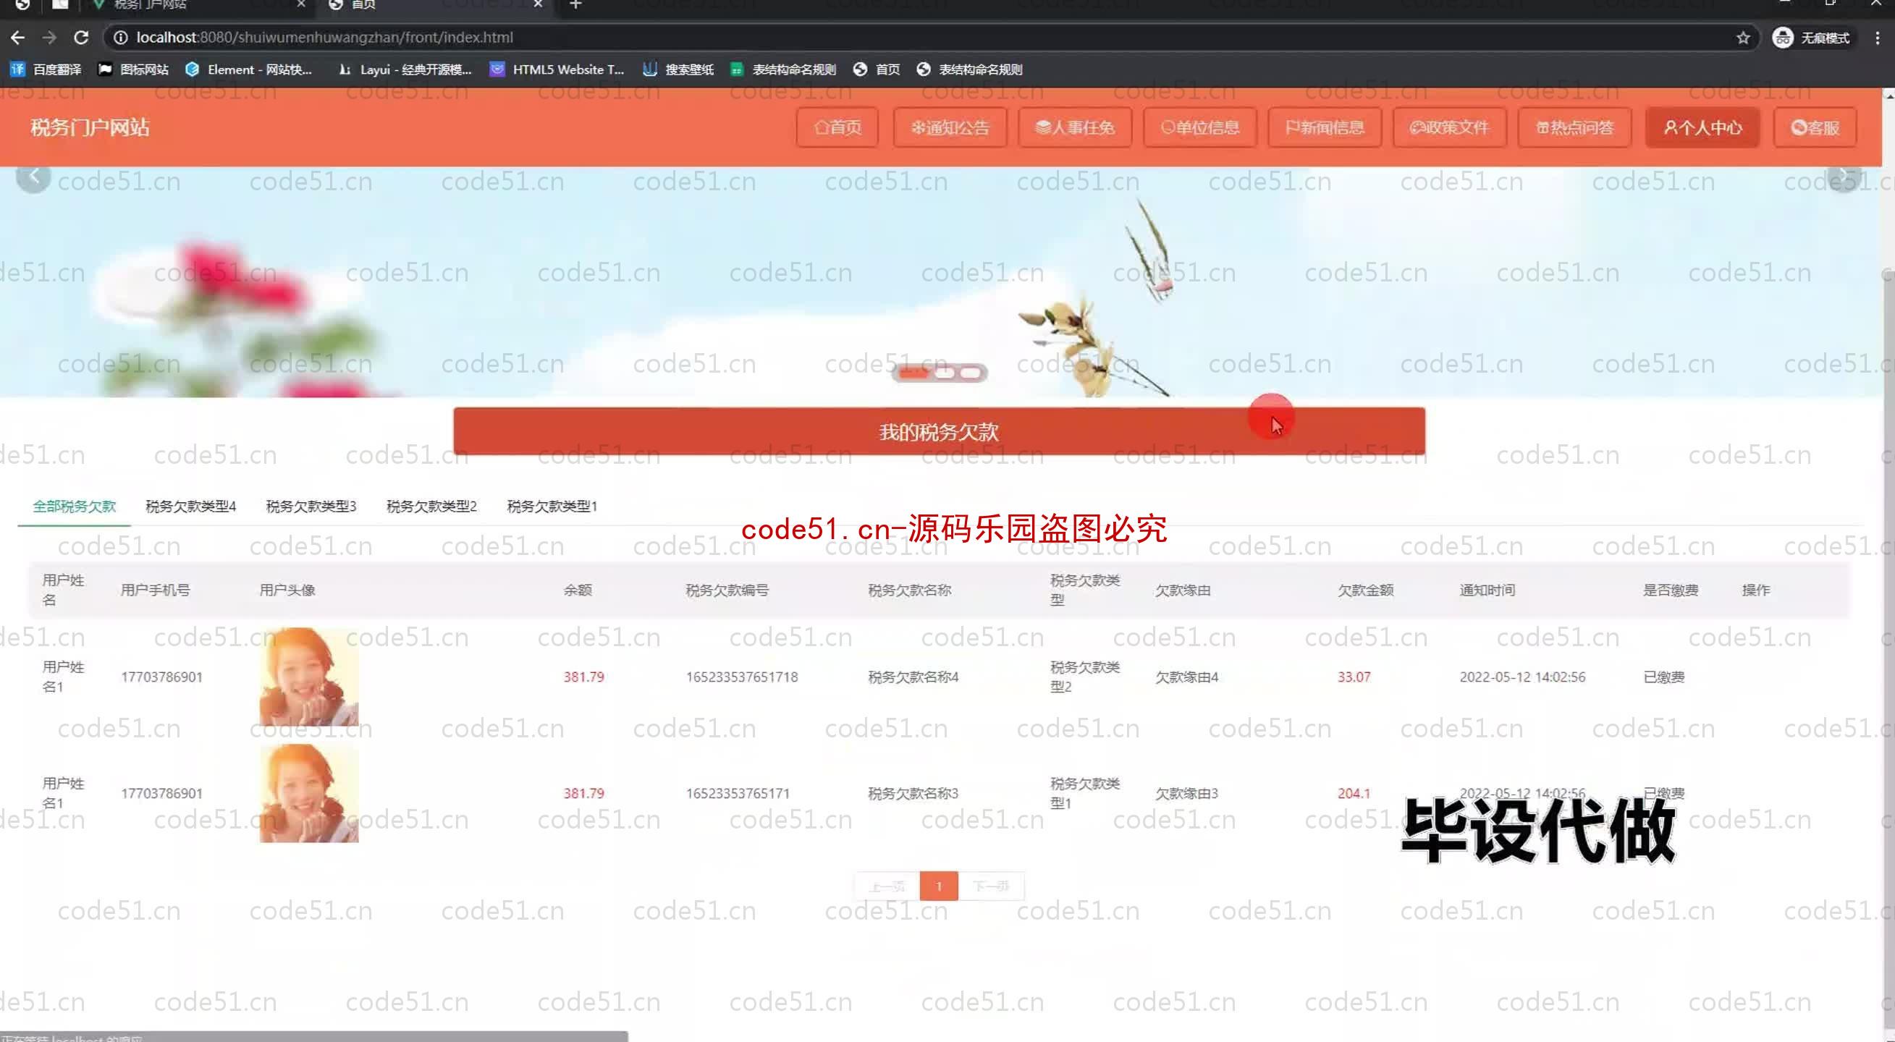Image resolution: width=1895 pixels, height=1042 pixels.
Task: Select the 全部税务欠款 tab
Action: coord(73,506)
